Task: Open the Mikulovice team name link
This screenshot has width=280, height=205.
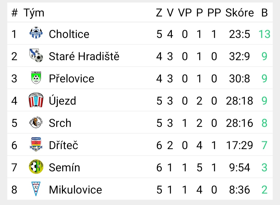Action: (x=75, y=190)
